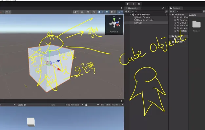Mute audio in the Game view
This screenshot has width=205, height=130.
(98, 105)
